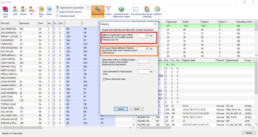
Task: Close the Gelişmiş dialog with X
Action: click(155, 24)
